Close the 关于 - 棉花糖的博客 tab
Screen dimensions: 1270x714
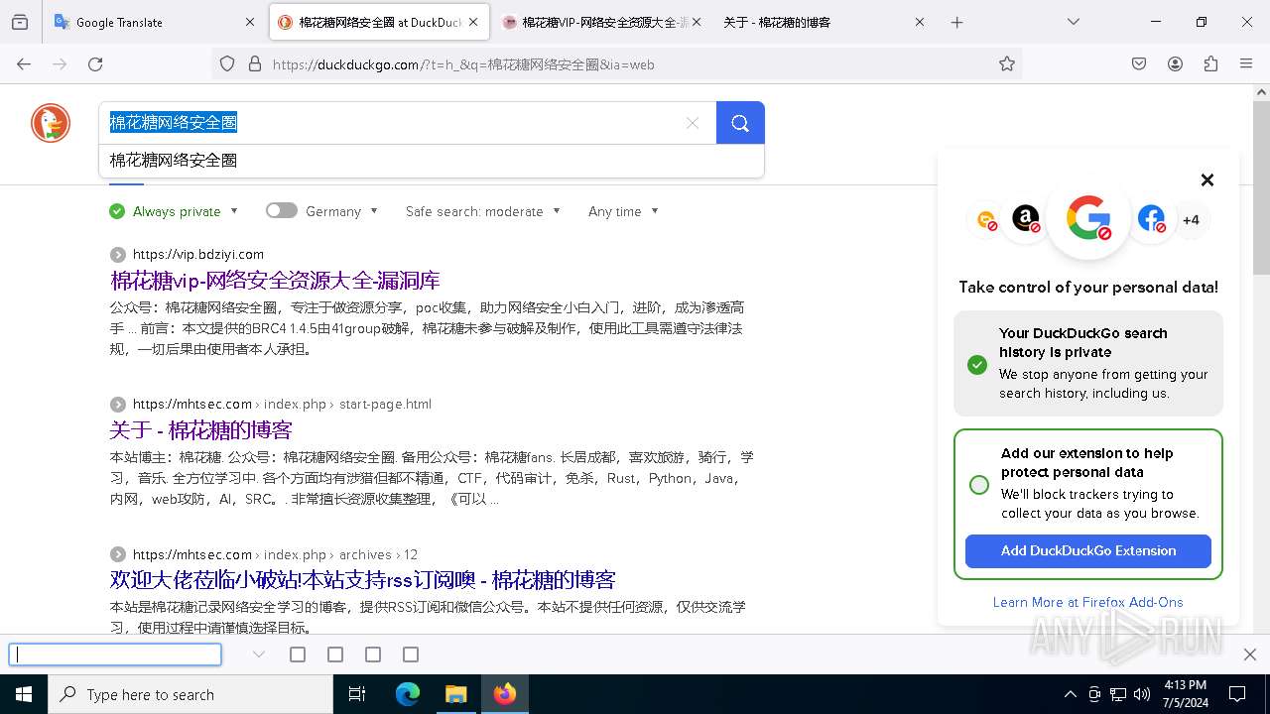pyautogui.click(x=919, y=22)
